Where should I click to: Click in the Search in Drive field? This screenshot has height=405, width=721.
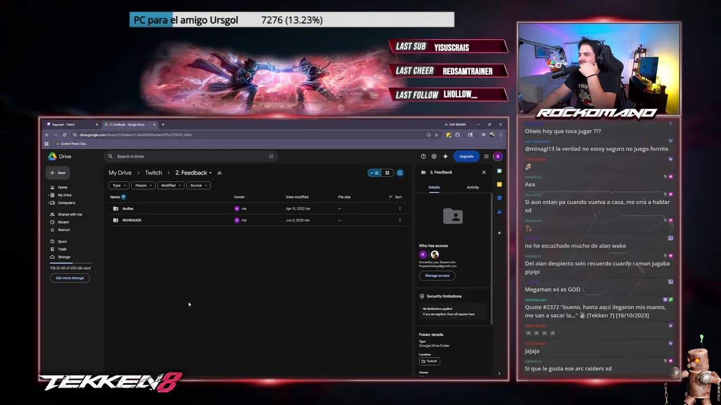(192, 156)
